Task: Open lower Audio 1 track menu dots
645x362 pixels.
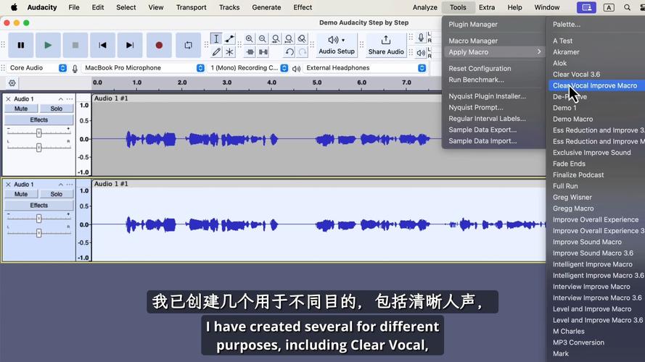Action: tap(70, 185)
